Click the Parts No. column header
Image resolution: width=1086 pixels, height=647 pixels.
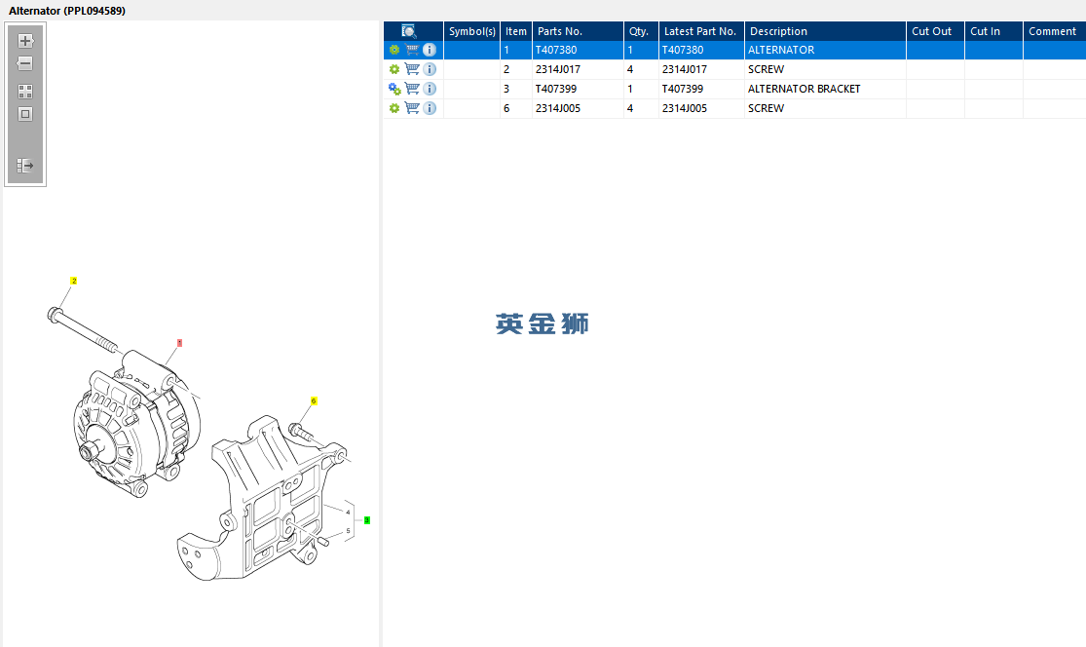[578, 31]
